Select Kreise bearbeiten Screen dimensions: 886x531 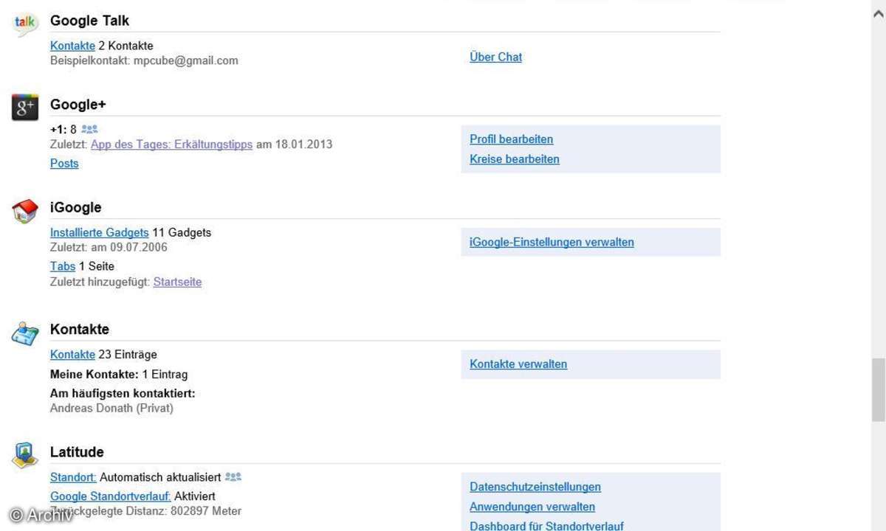tap(514, 159)
